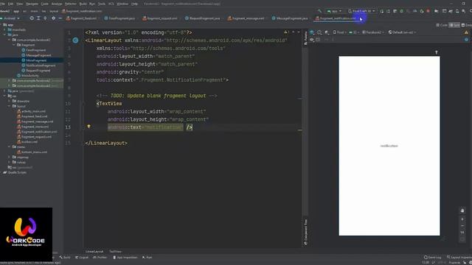The width and height of the screenshot is (472, 265).
Task: Click the yellow intention lightbulb on line 13
Action: (x=88, y=127)
